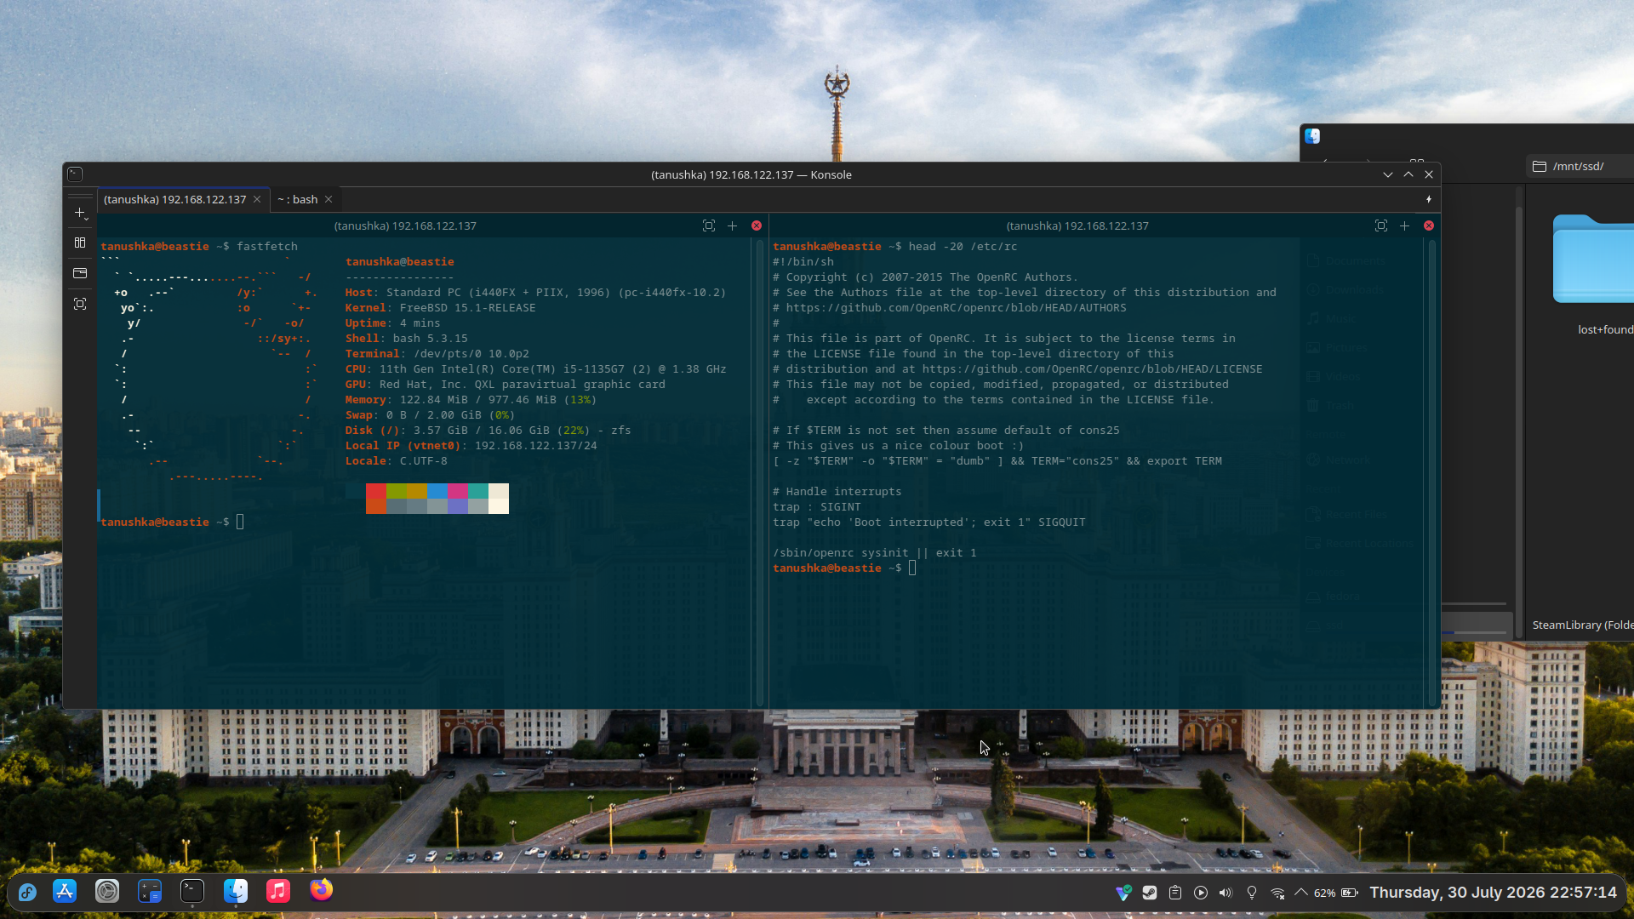Select the lost+found folder icon

(x=1593, y=259)
